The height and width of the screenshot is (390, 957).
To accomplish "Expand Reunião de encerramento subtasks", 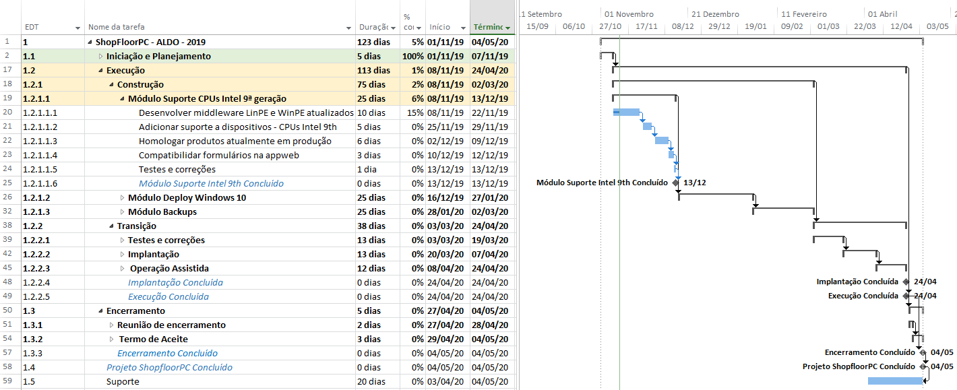I will click(x=112, y=325).
